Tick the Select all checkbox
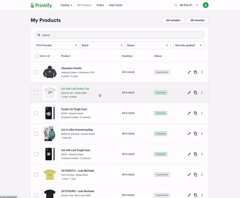 [x=37, y=56]
